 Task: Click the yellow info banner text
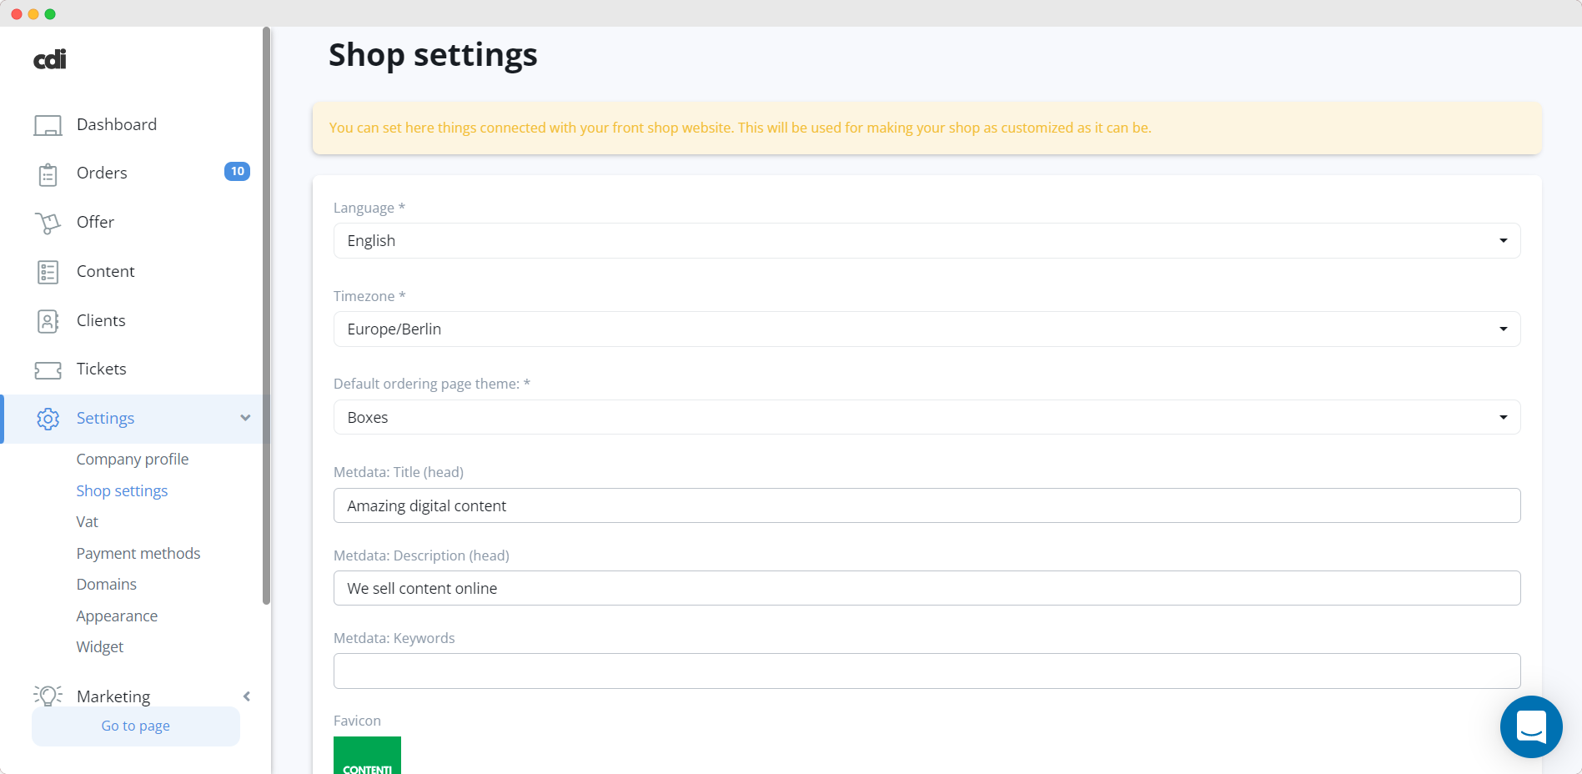coord(740,128)
